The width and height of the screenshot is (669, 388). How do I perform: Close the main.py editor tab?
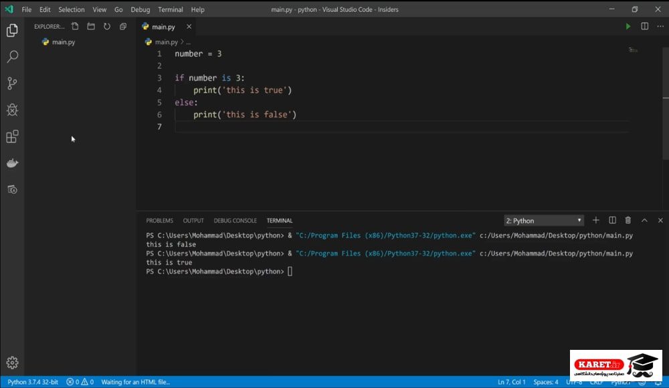coord(189,27)
